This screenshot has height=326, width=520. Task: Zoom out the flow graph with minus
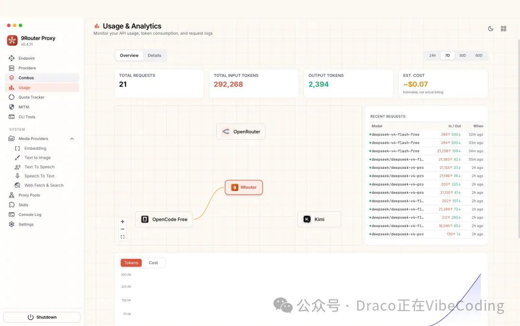pyautogui.click(x=123, y=229)
